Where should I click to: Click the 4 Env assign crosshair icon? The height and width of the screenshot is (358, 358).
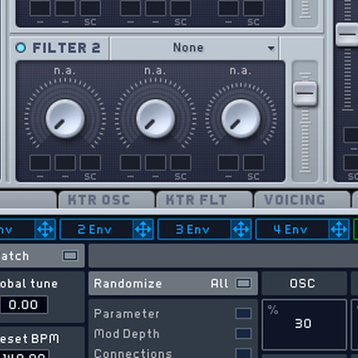click(339, 230)
